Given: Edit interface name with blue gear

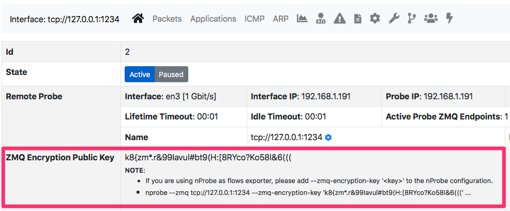Looking at the screenshot, I should click(328, 138).
